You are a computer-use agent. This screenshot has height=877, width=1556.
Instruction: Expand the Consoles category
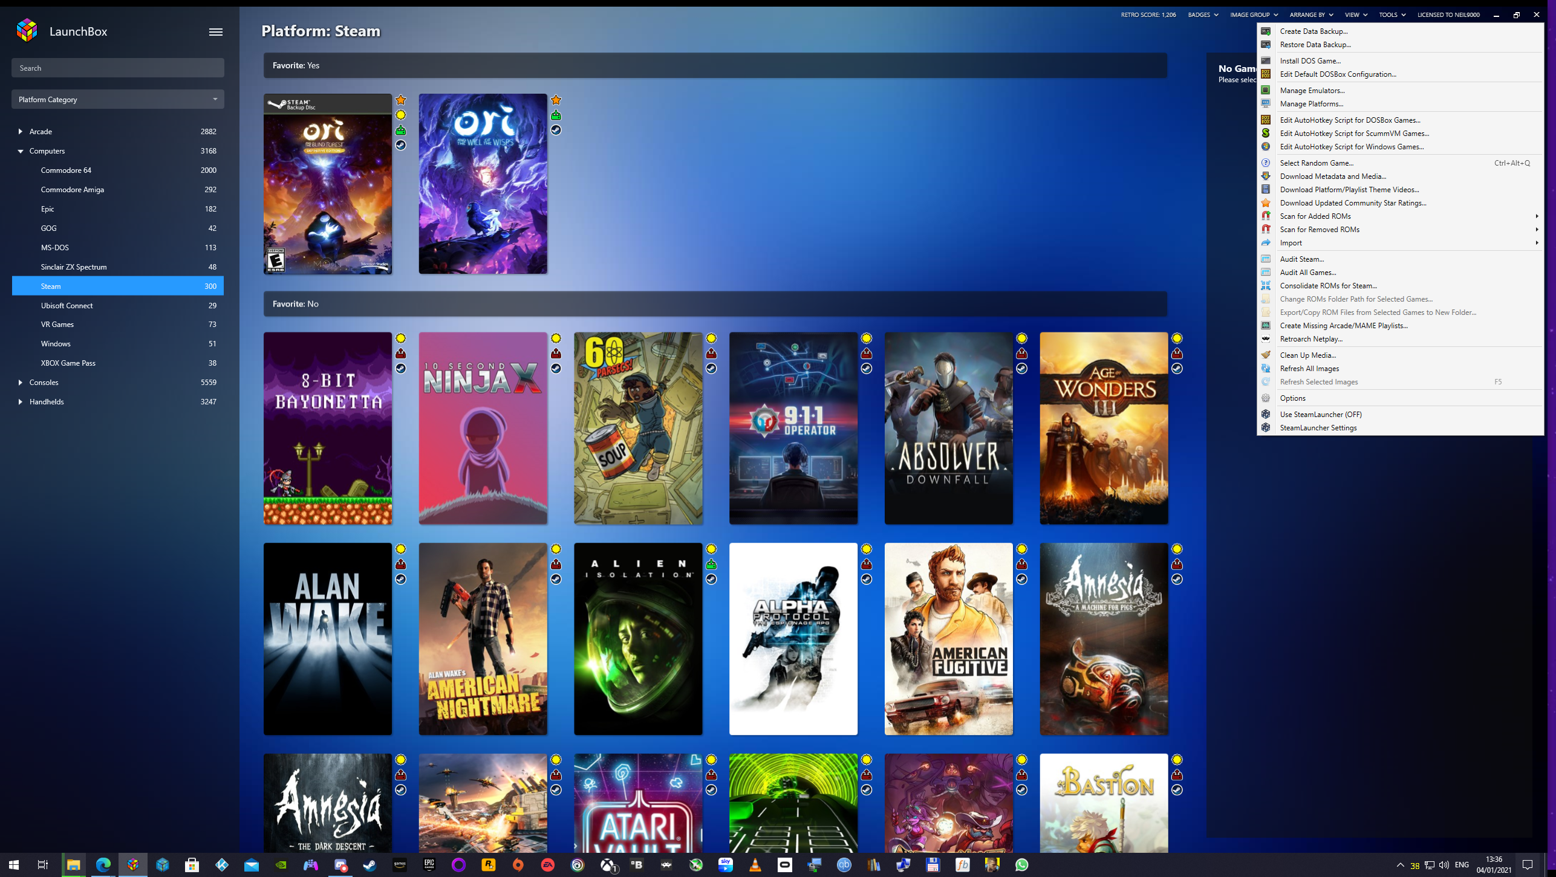point(21,382)
